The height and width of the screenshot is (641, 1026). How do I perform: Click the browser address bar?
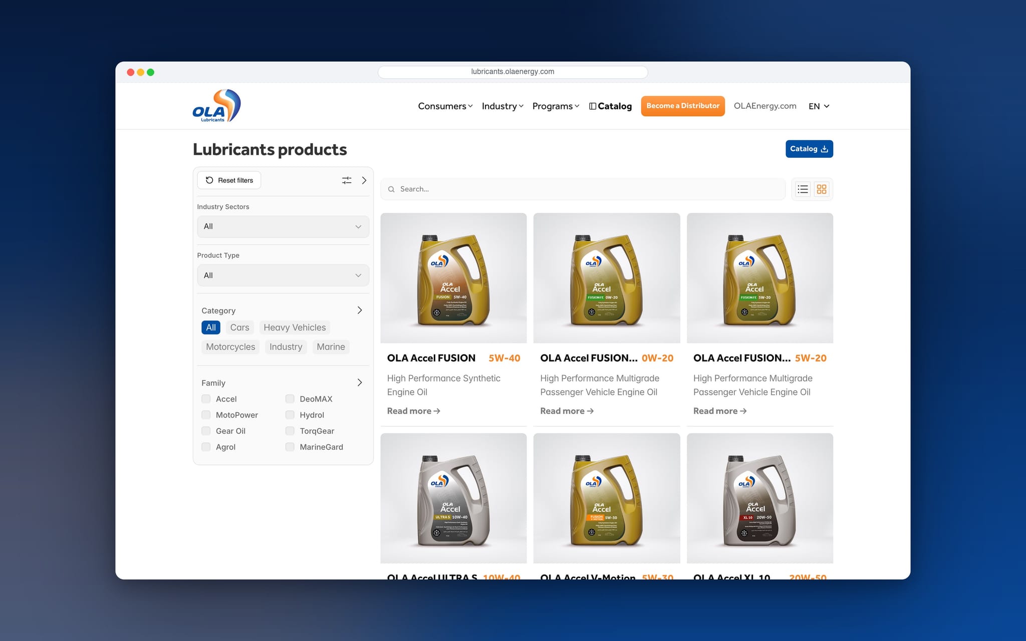click(512, 72)
